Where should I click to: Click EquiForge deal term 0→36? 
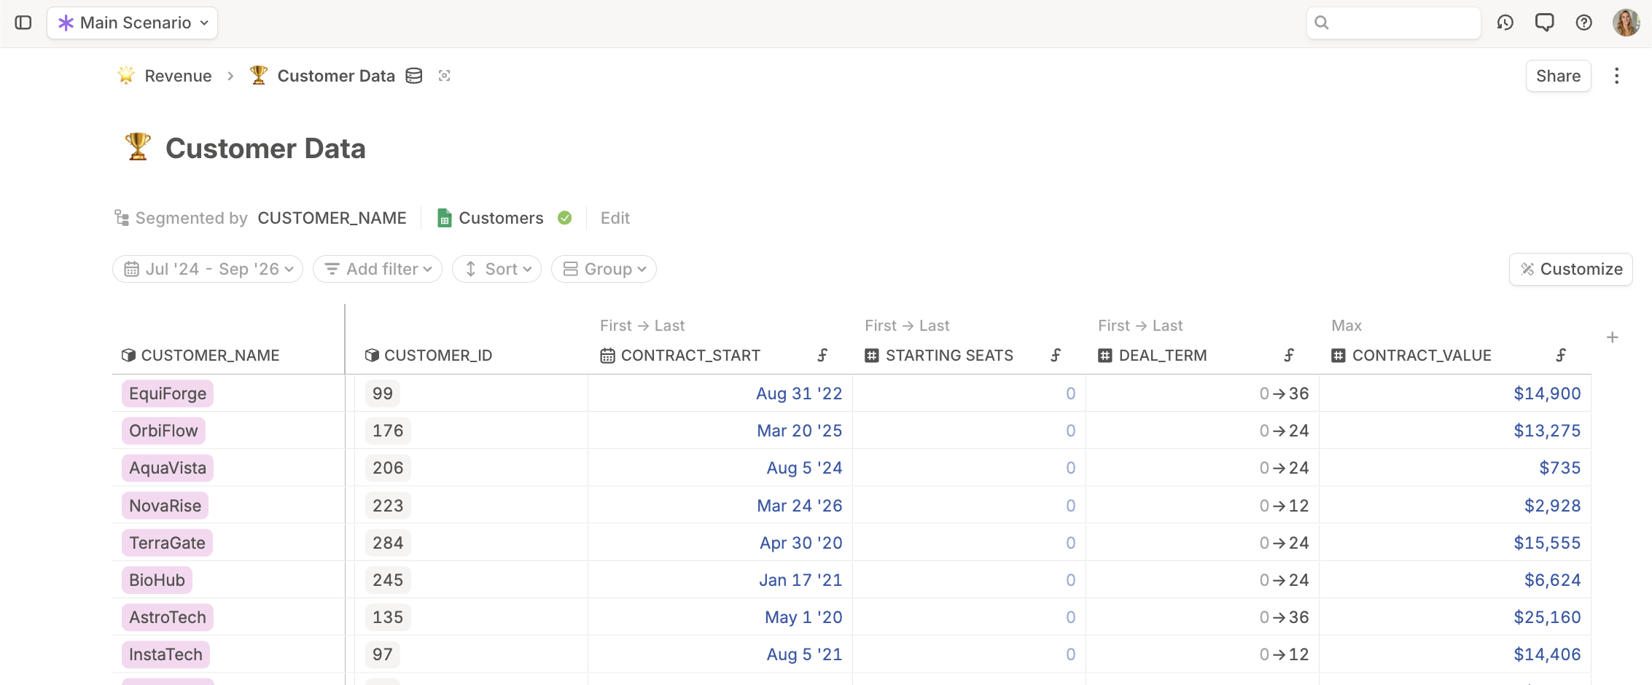coord(1284,394)
